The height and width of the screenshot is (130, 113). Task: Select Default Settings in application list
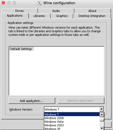(21, 49)
